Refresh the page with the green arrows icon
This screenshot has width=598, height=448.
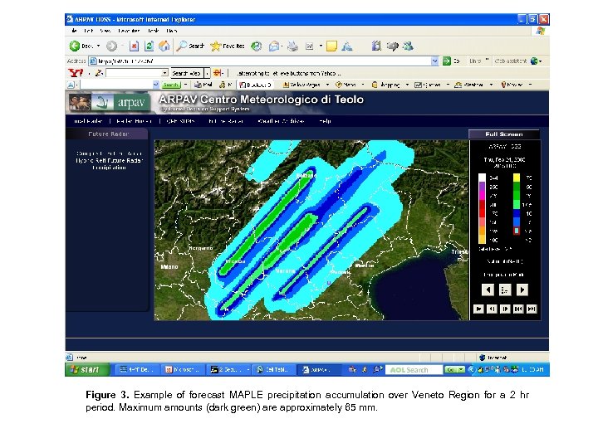click(x=149, y=46)
